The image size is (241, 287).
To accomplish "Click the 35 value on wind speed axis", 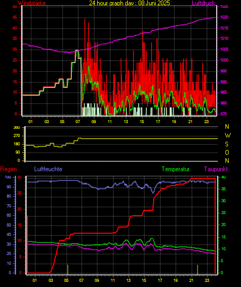I will point(14,39).
